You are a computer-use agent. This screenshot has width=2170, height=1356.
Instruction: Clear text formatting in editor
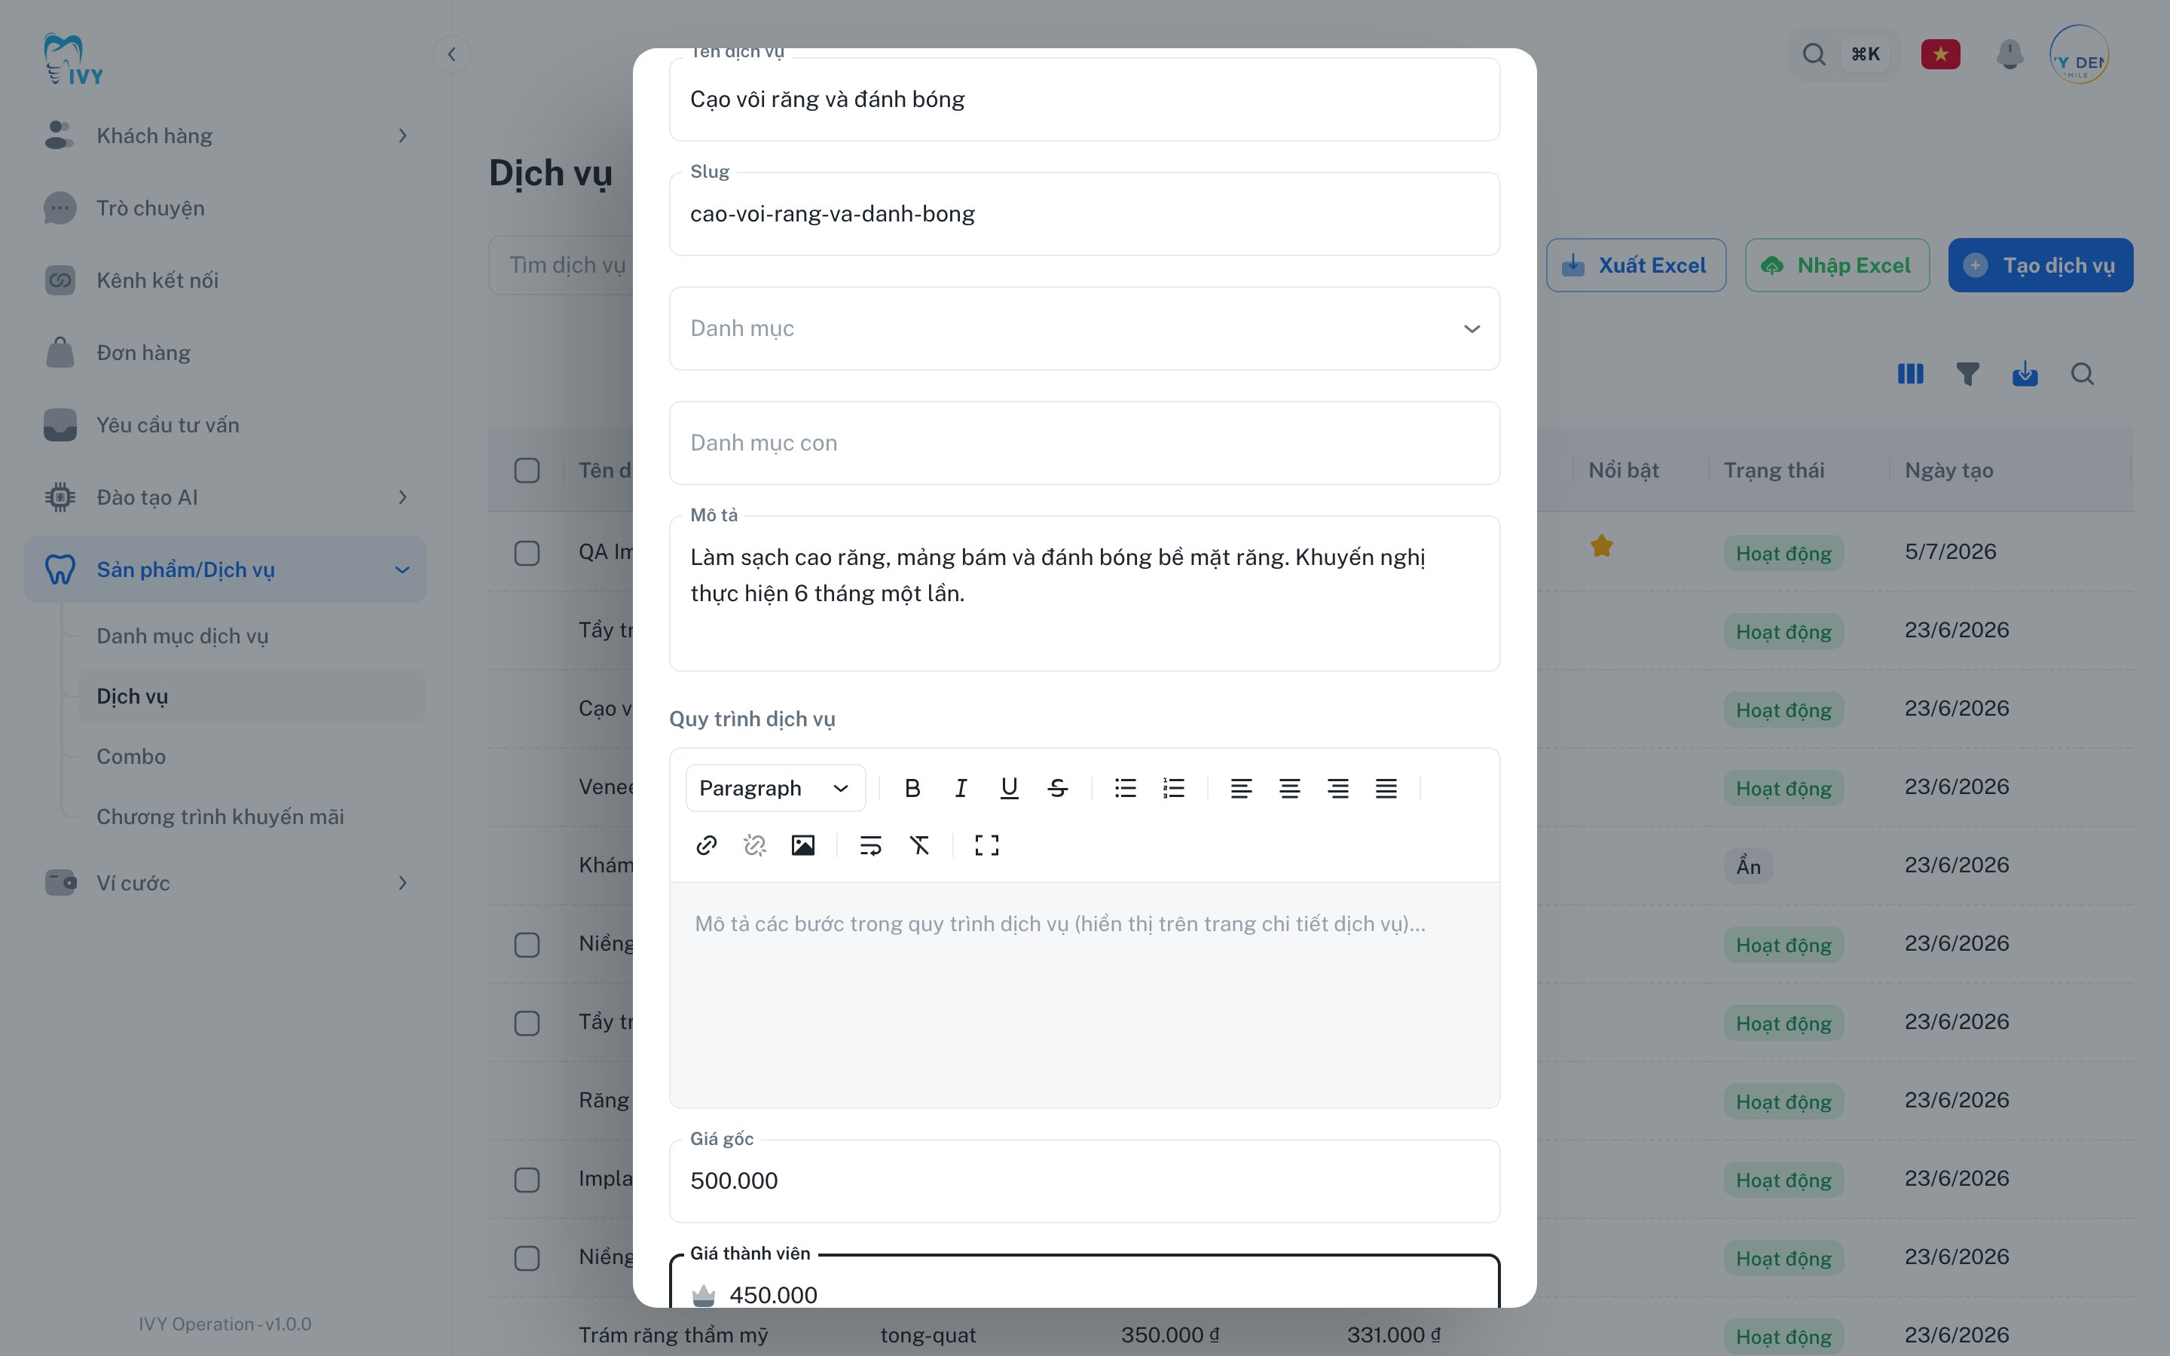(919, 844)
